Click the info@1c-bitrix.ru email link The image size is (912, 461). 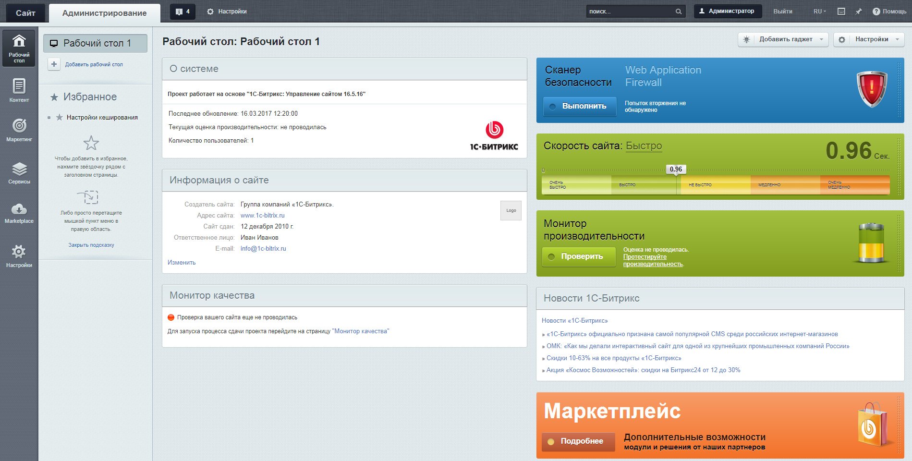point(263,249)
